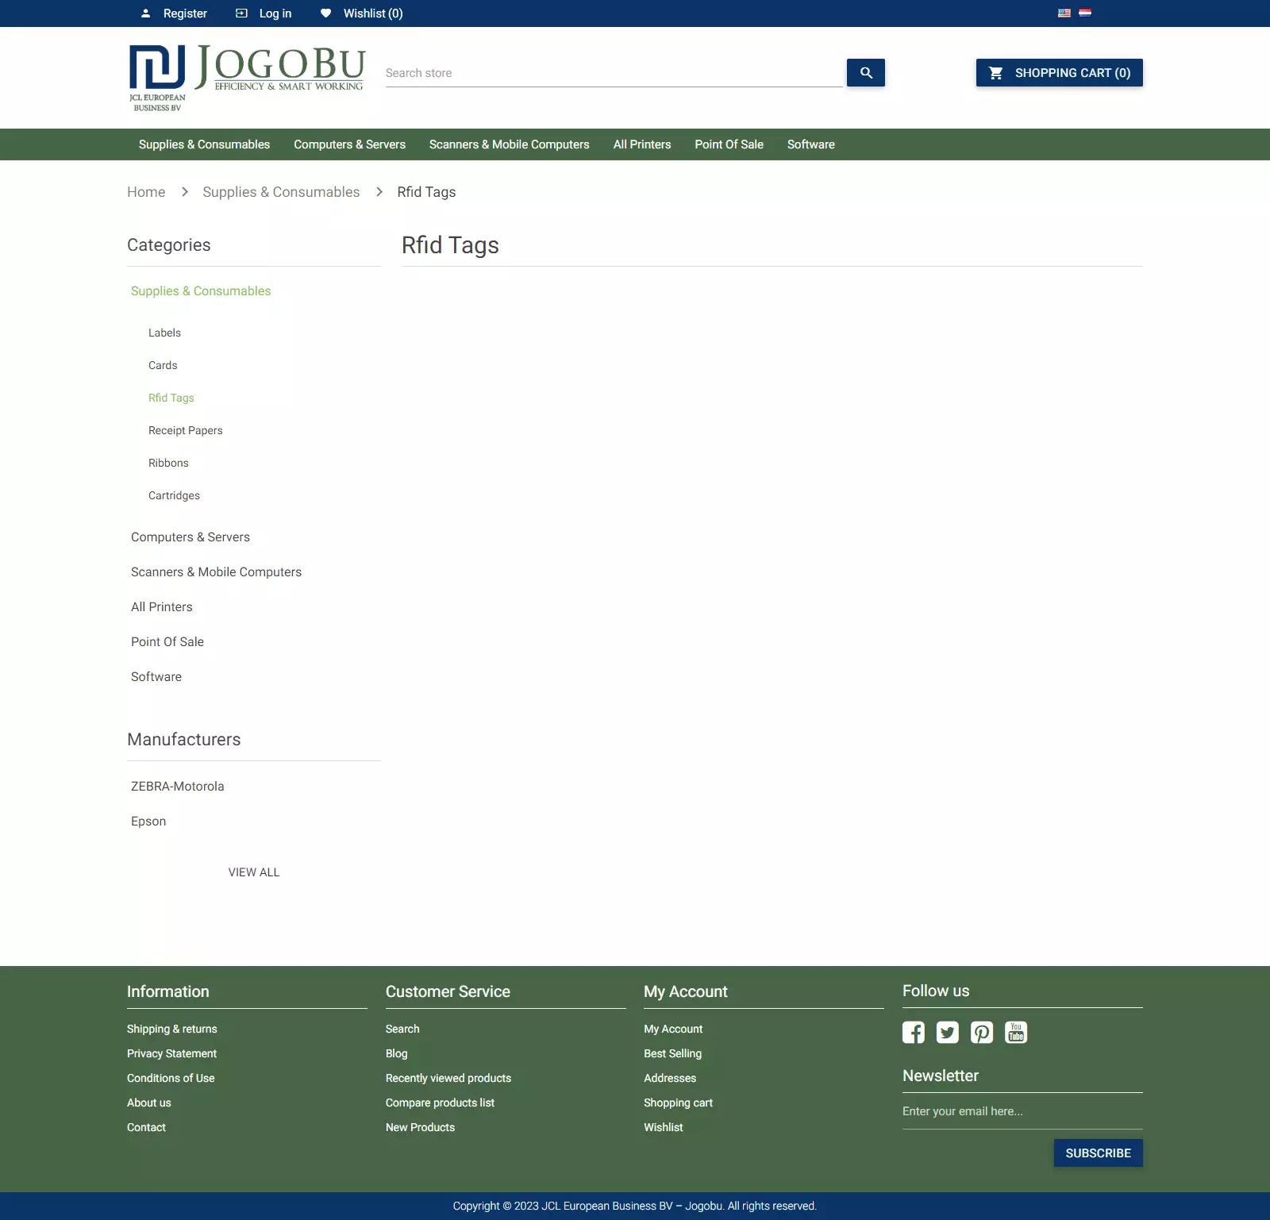Viewport: 1270px width, 1220px height.
Task: View all manufacturers
Action: [x=254, y=872]
